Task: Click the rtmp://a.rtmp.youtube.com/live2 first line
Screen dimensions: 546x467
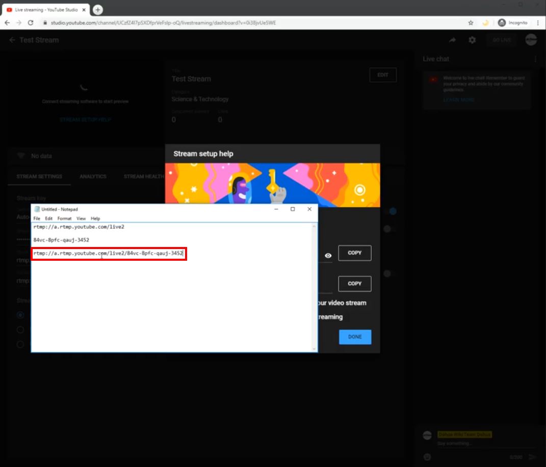Action: click(79, 227)
